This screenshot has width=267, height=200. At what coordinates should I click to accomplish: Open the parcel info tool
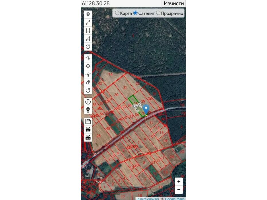[88, 102]
